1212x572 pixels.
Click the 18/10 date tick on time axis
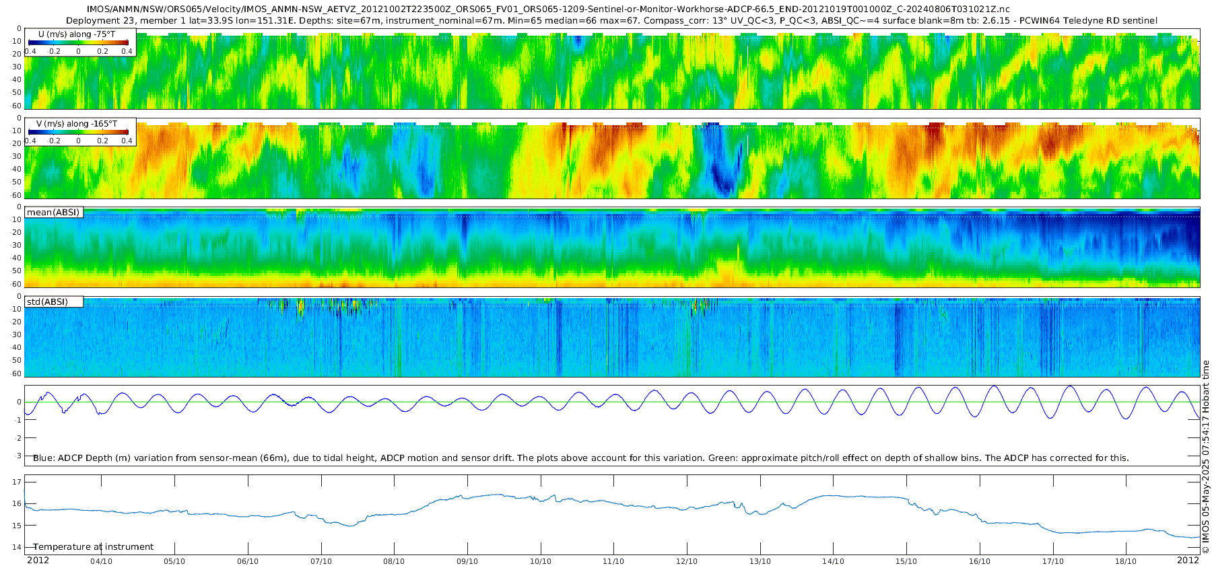pos(1126,561)
